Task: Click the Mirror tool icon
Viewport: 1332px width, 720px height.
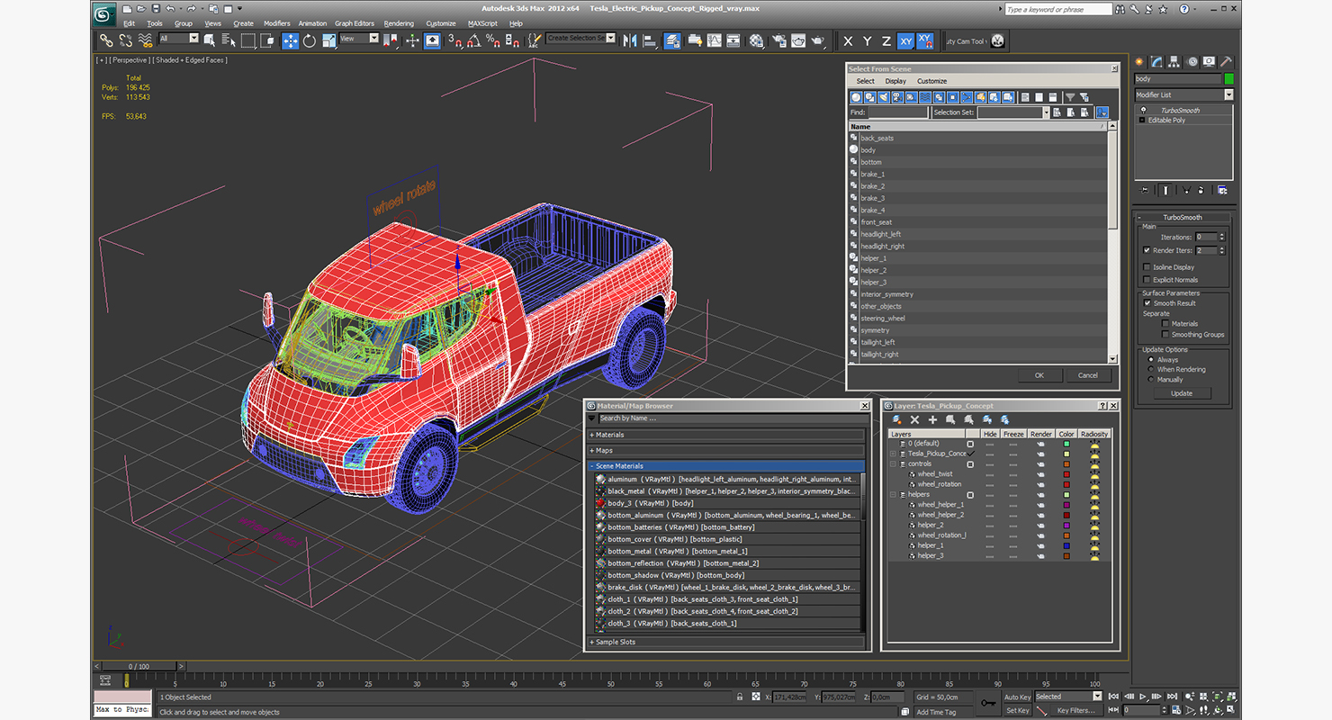Action: click(x=629, y=40)
